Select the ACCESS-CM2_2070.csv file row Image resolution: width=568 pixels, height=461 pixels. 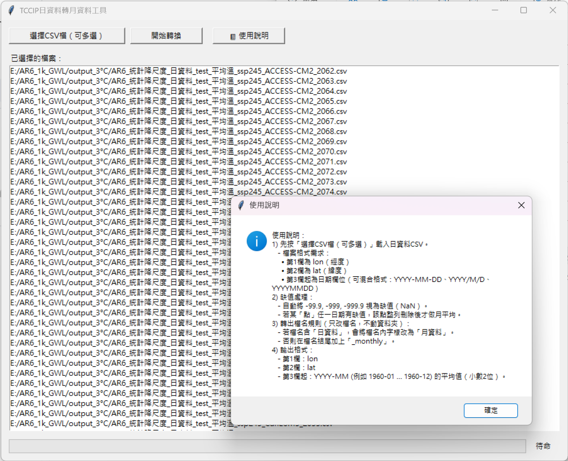pyautogui.click(x=179, y=152)
